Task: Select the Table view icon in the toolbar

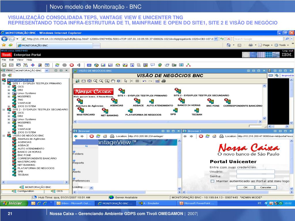Action: click(x=89, y=65)
